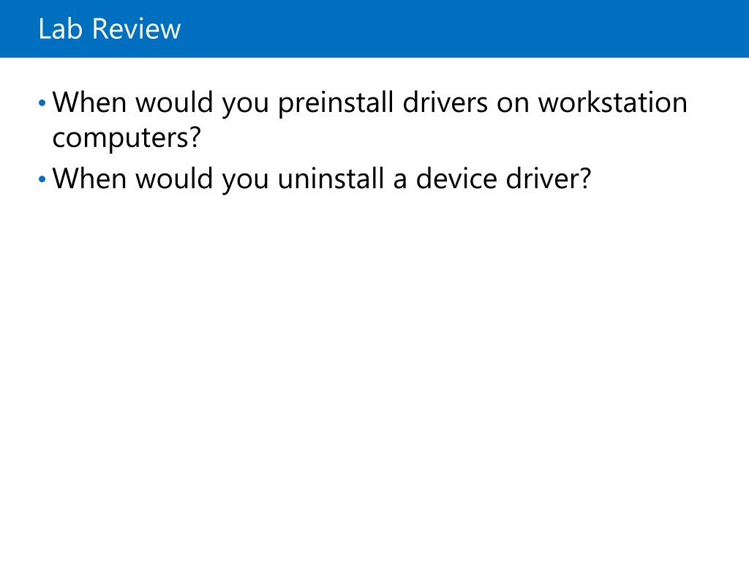Click the Lab Review slide title

click(x=110, y=29)
